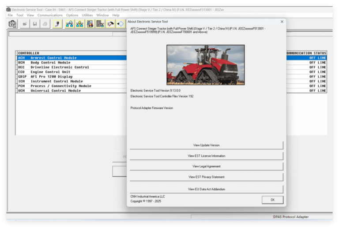Open the View menu
Screen dimensions: 339x227
(30, 15)
